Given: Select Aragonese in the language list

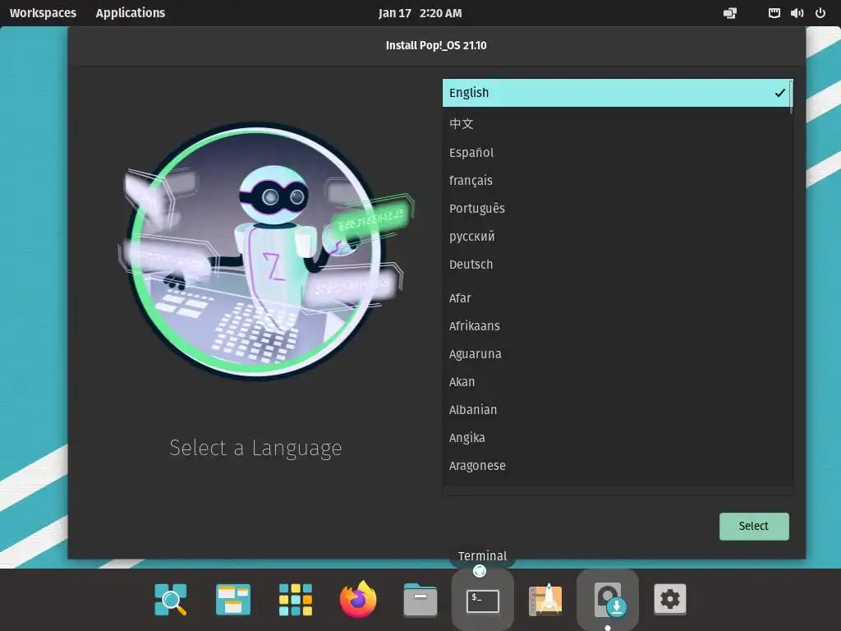Looking at the screenshot, I should pos(616,465).
